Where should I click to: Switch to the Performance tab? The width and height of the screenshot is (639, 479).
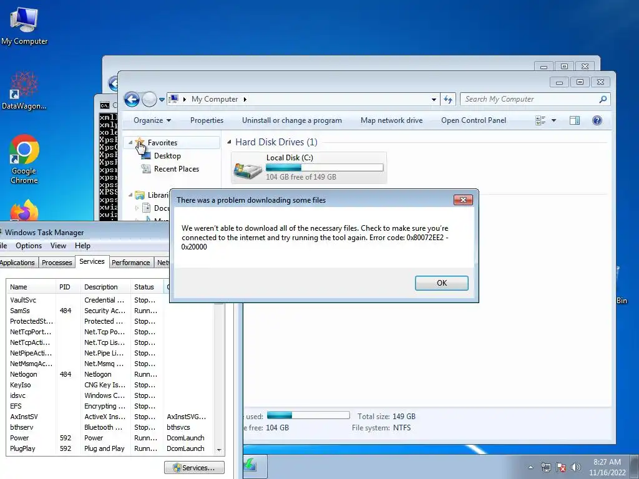point(131,263)
